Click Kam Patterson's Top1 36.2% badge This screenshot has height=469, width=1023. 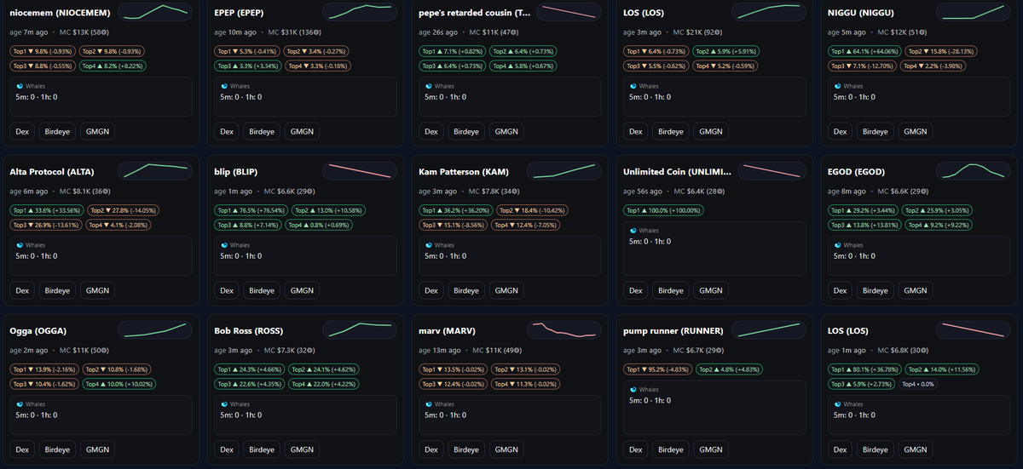click(455, 210)
